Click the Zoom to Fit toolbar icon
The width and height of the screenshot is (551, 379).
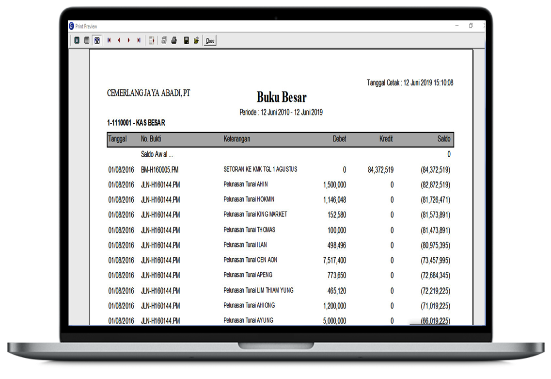point(77,41)
